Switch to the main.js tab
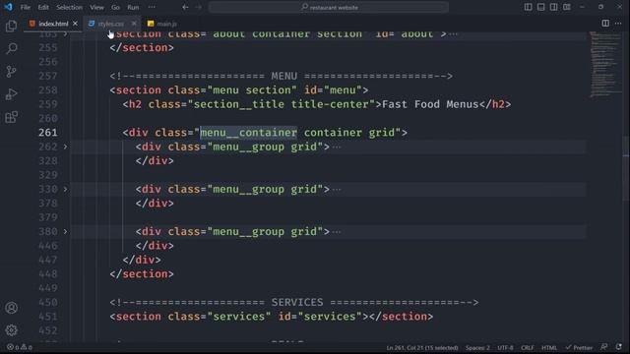Viewport: 630px width, 354px height. [162, 24]
